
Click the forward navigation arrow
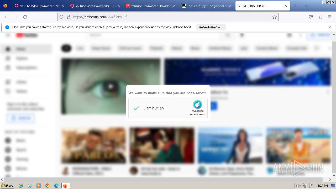(16, 17)
